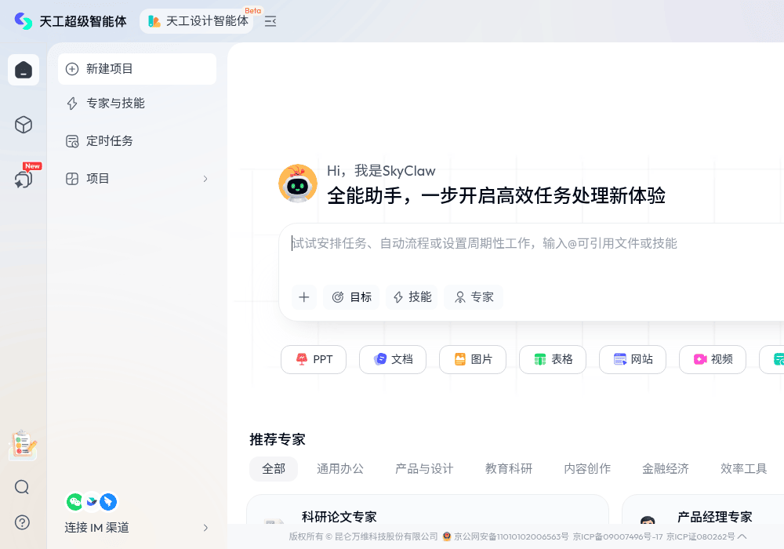784x549 pixels.
Task: Switch to 金融经济 tab
Action: click(x=665, y=469)
